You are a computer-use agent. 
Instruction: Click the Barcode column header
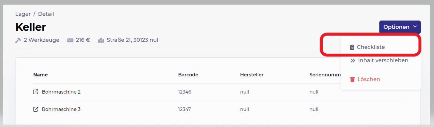point(188,75)
